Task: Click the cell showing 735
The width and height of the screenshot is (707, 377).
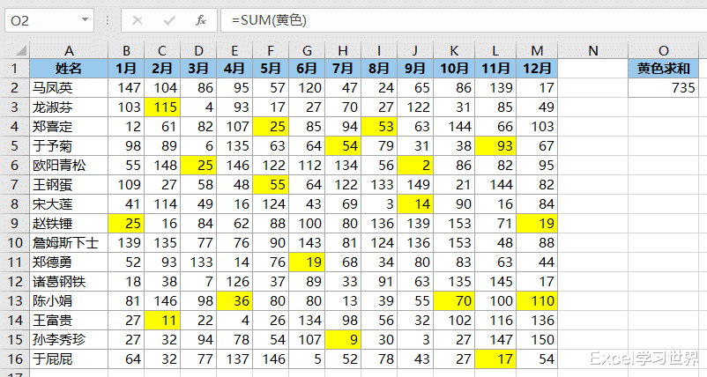Action: [x=663, y=87]
